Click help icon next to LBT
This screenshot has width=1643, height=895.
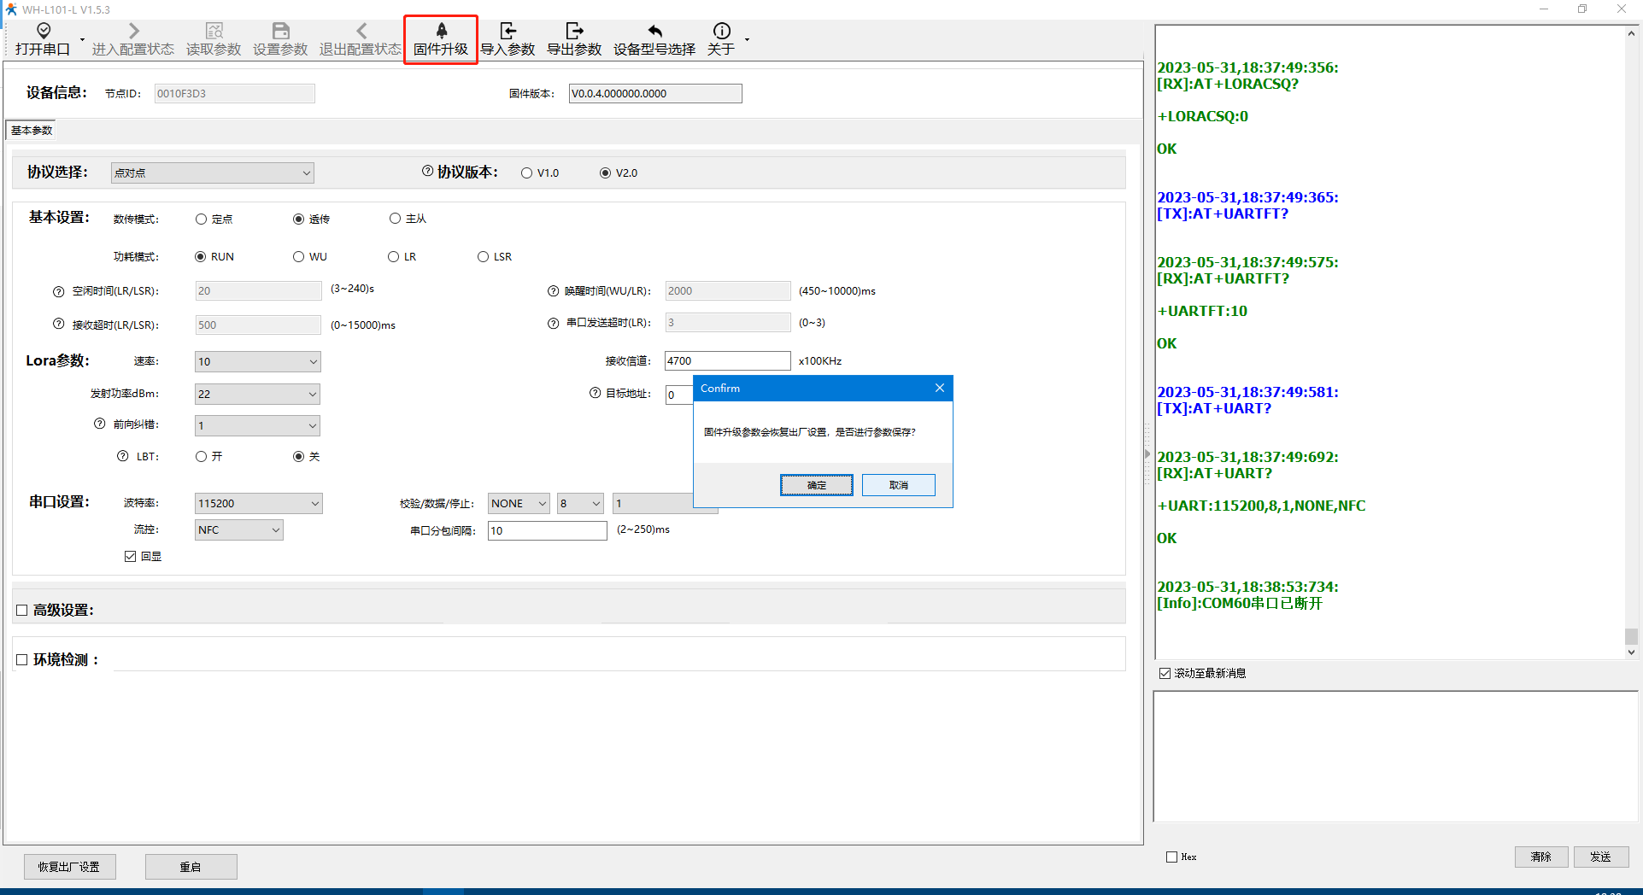pos(123,456)
